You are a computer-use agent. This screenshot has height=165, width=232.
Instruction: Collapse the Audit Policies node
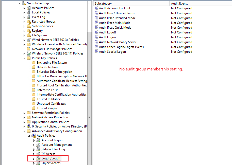[x=29, y=136]
